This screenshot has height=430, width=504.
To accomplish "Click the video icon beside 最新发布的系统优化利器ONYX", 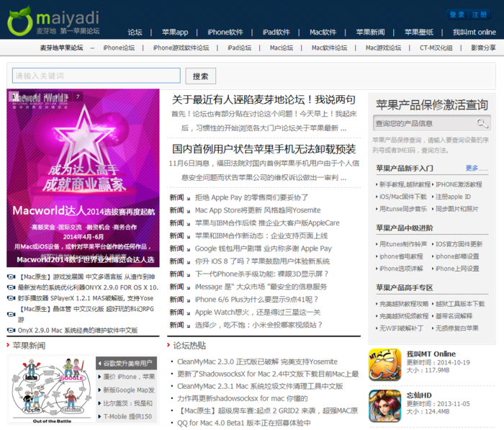I will pos(11,287).
